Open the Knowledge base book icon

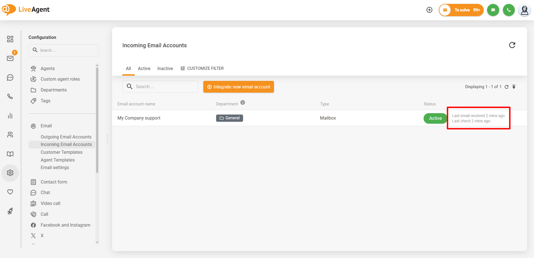(x=10, y=154)
